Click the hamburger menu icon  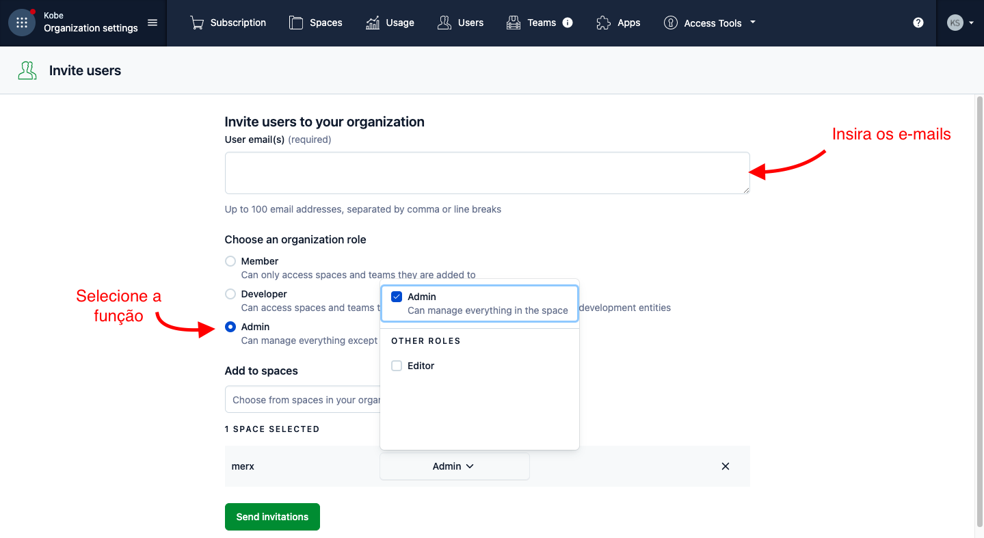[152, 23]
